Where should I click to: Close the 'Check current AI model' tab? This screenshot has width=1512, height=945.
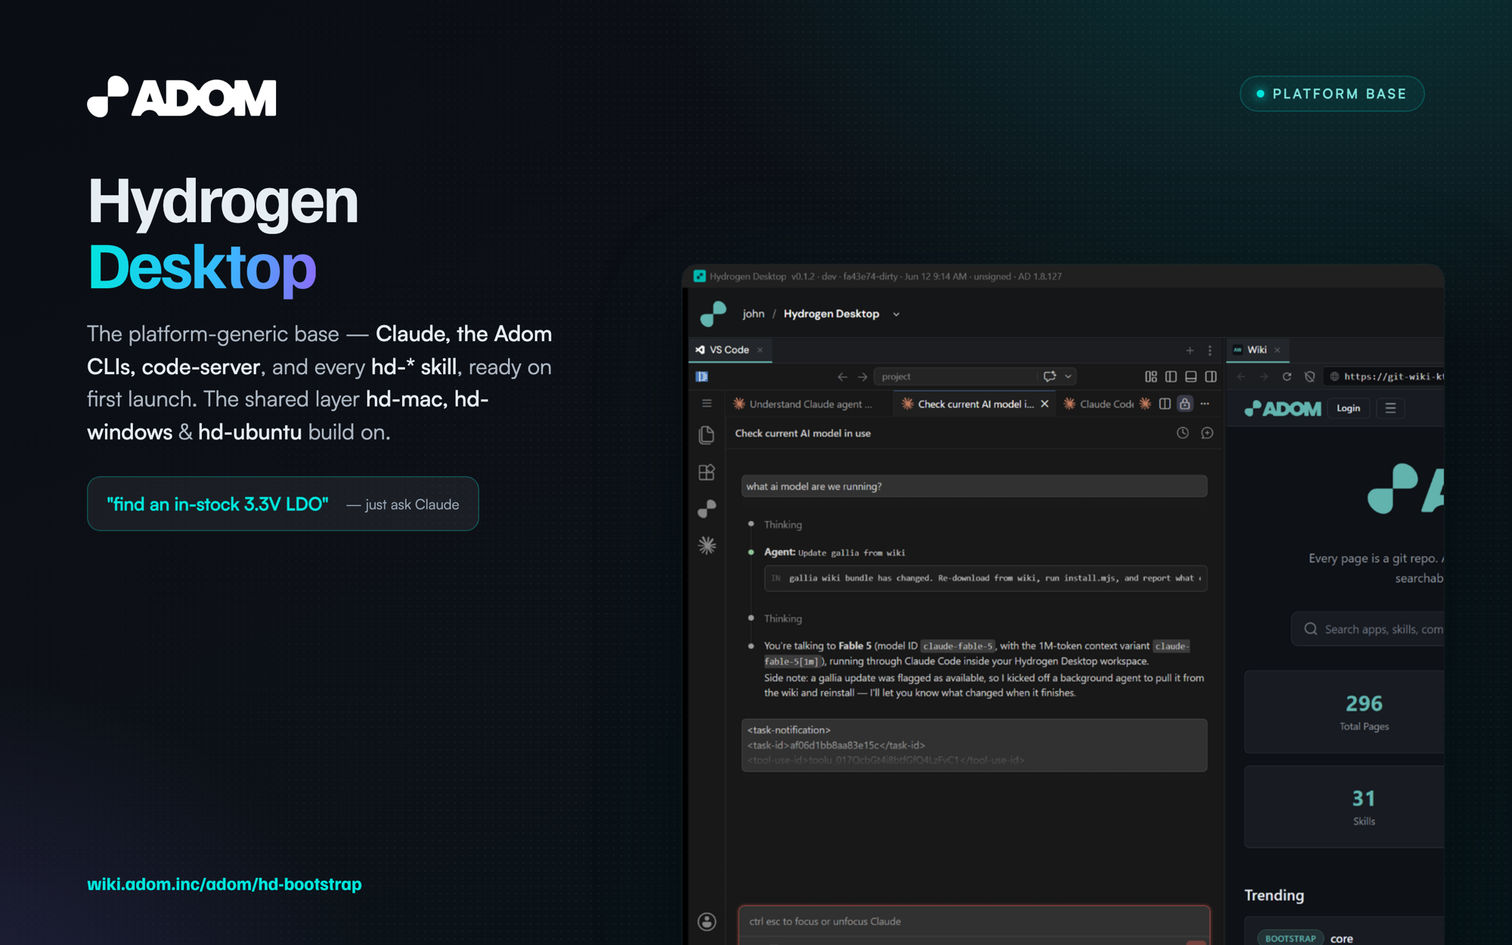[1045, 404]
